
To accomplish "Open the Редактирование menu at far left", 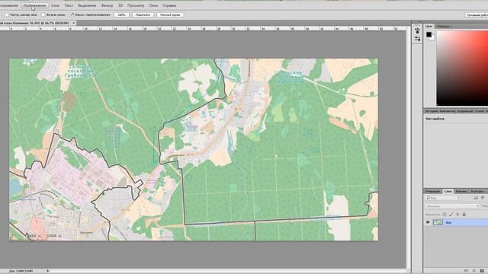I will point(8,5).
